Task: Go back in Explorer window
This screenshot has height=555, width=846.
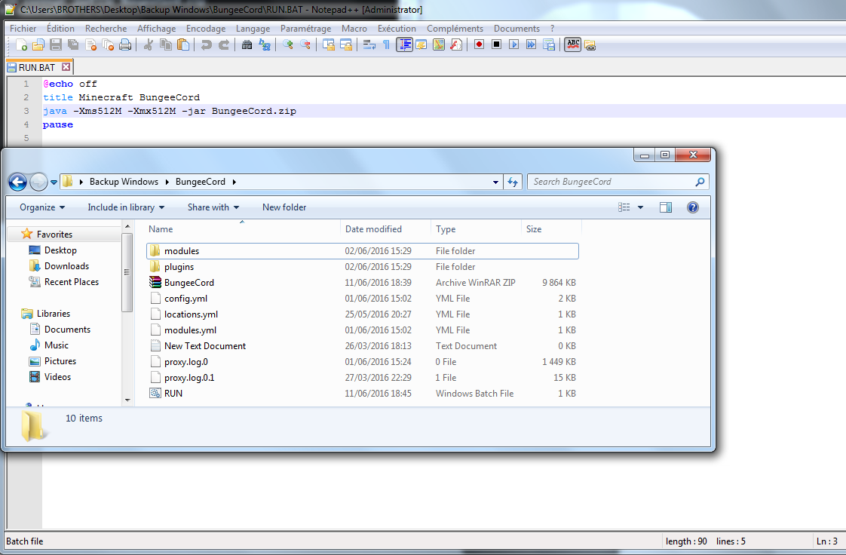Action: point(18,182)
